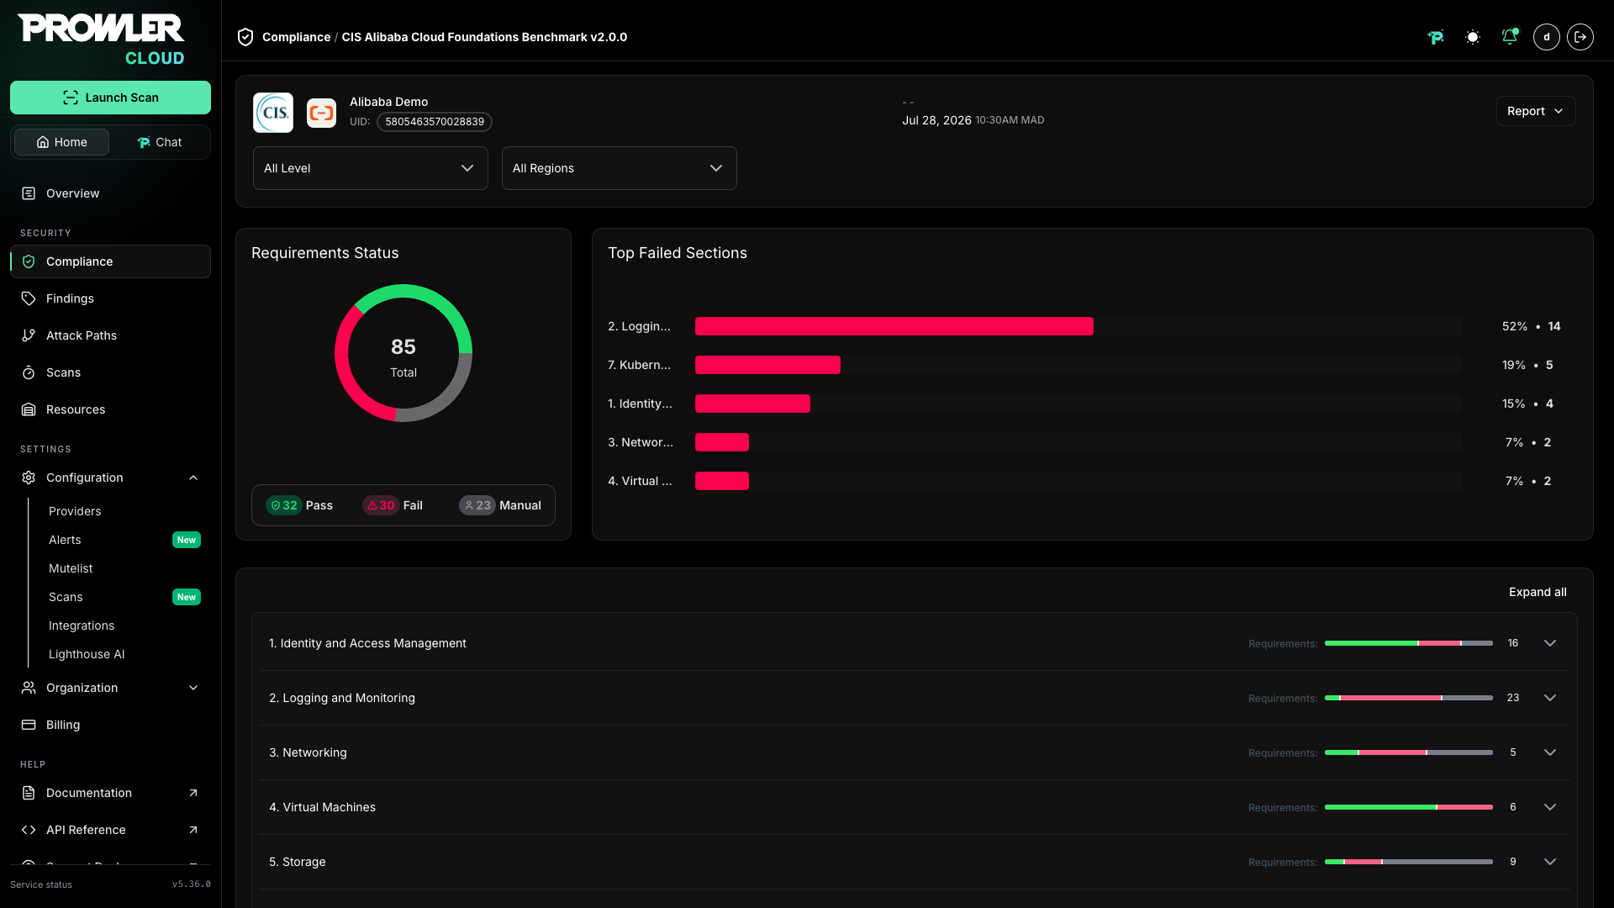Click the Overview sidebar icon

point(29,193)
